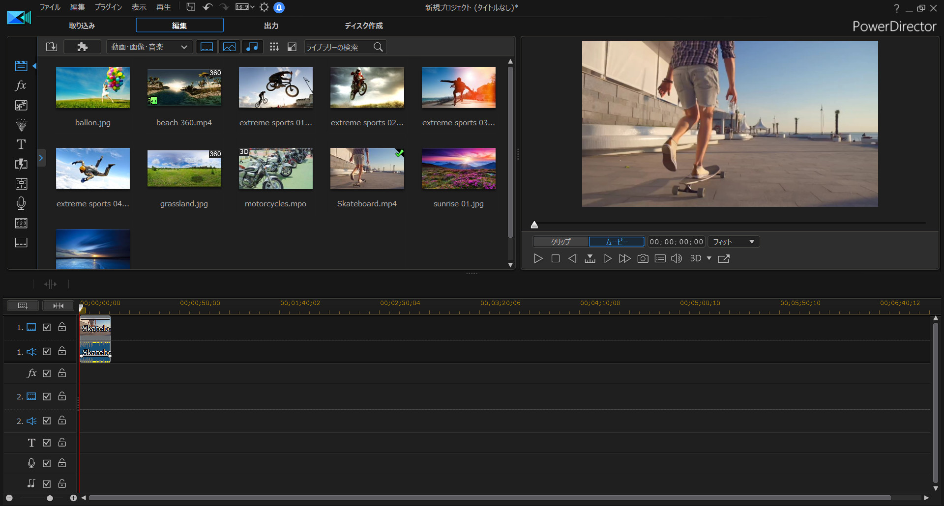The image size is (944, 506).
Task: Open the library grid view menu
Action: tap(274, 47)
